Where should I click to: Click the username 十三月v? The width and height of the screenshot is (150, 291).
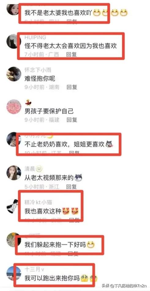click(34, 269)
